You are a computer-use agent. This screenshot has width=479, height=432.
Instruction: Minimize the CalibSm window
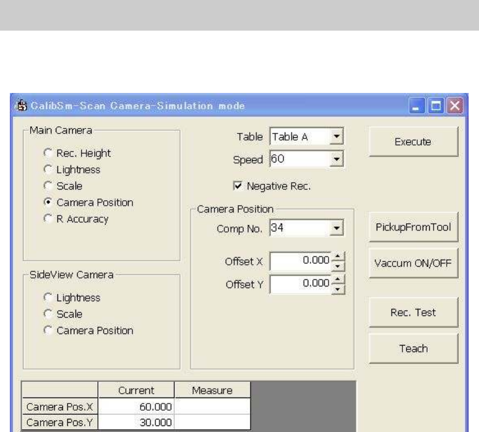[x=416, y=106]
